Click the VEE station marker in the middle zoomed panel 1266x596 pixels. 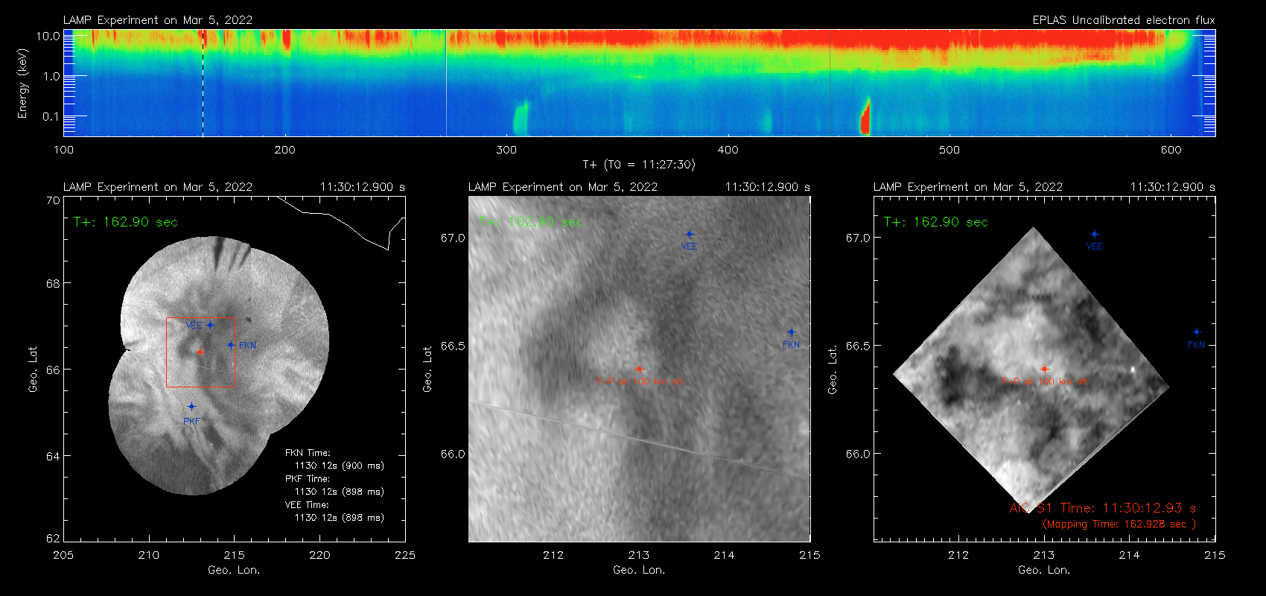(x=690, y=234)
